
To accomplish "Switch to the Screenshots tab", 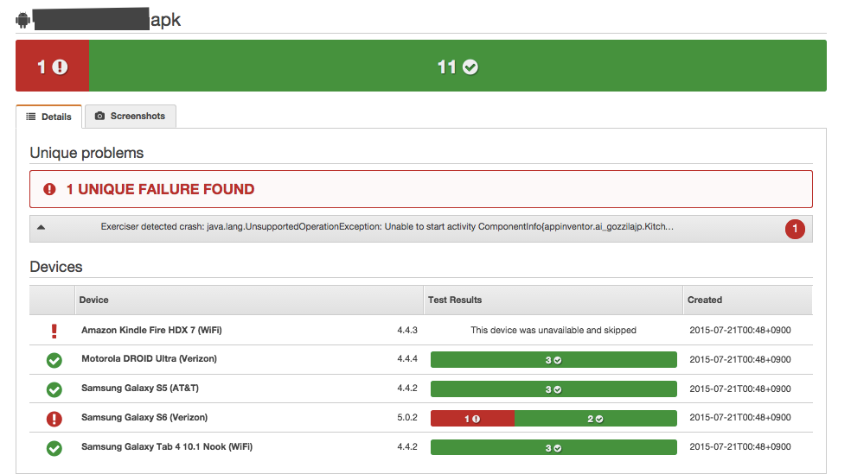I will pos(131,116).
